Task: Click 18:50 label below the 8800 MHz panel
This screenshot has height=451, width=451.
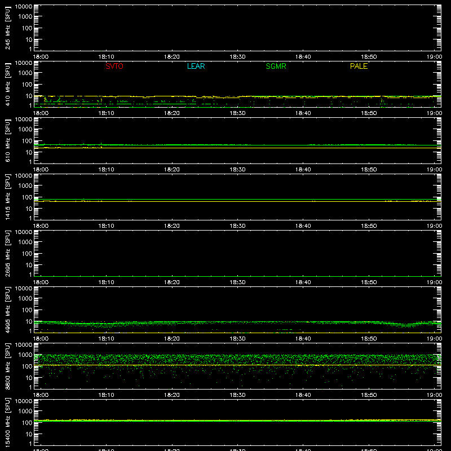Action: click(x=369, y=395)
